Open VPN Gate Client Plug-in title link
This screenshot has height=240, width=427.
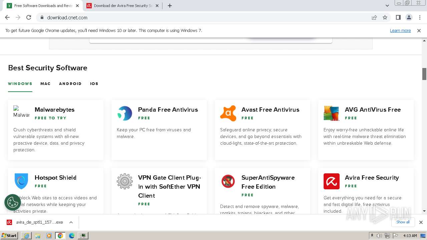click(169, 187)
